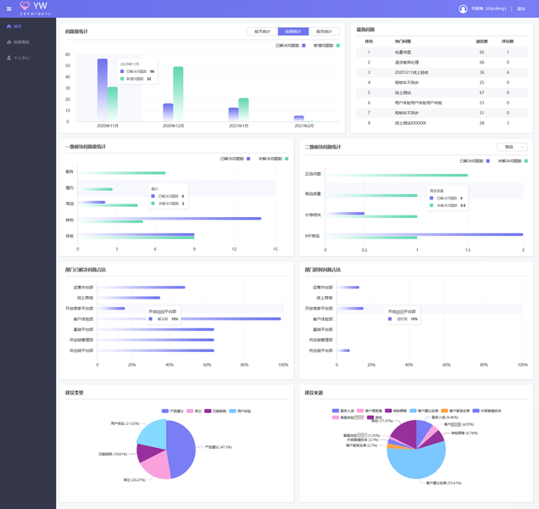Click the 产品建议 (47.3%) pie slice
This screenshot has height=509, width=539.
pos(182,447)
